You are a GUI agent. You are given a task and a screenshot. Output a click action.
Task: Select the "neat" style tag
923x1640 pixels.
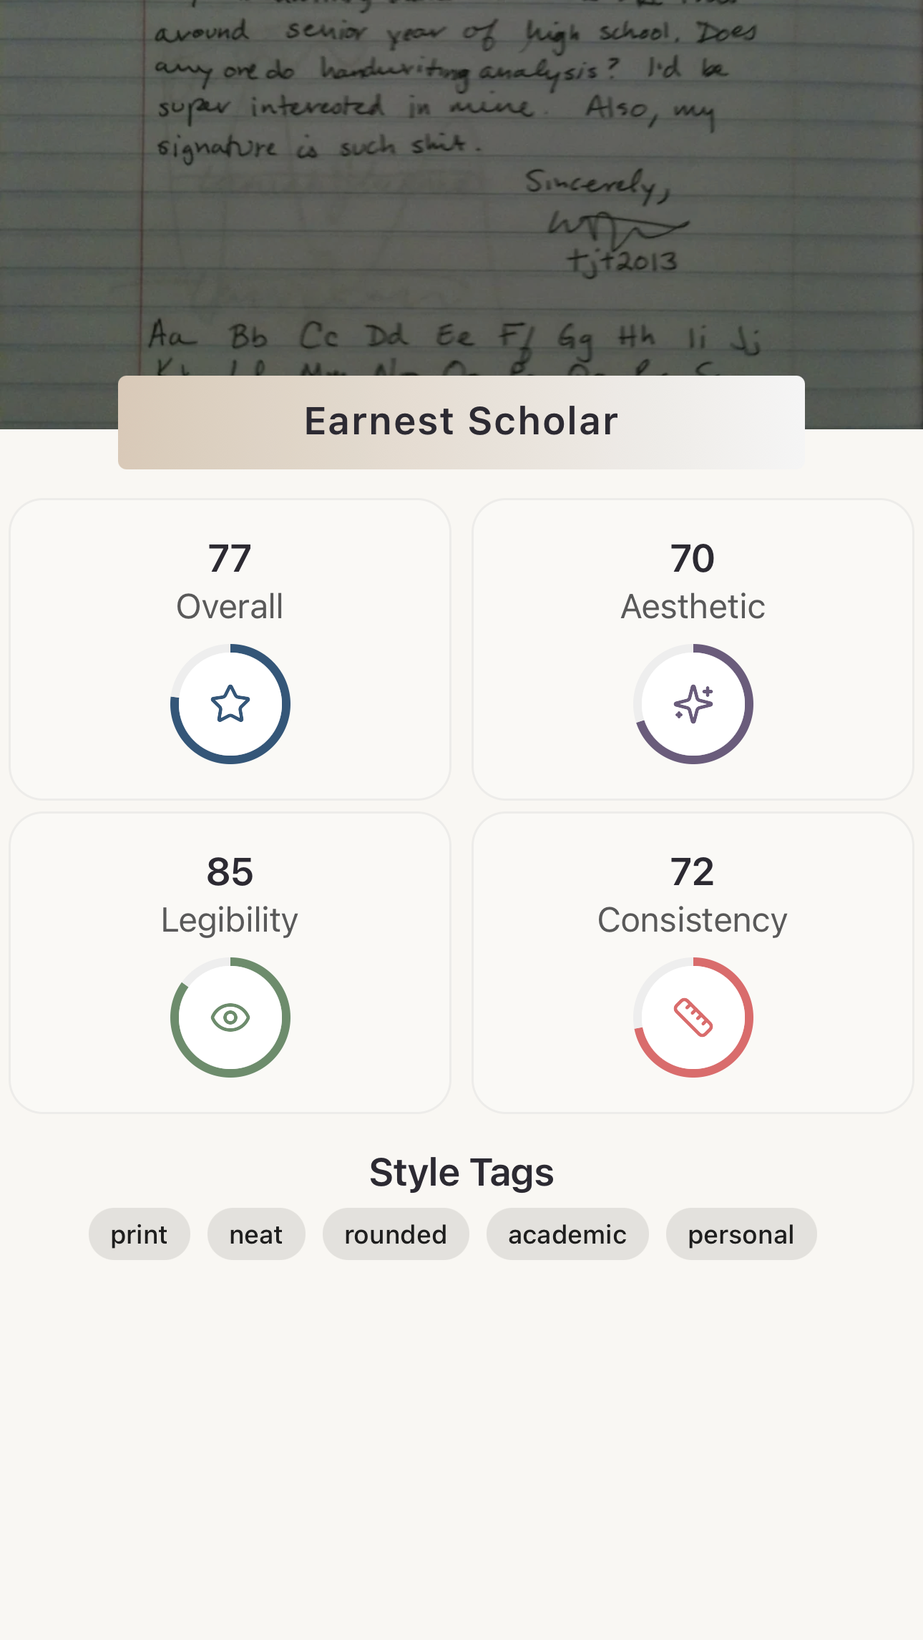(x=256, y=1234)
